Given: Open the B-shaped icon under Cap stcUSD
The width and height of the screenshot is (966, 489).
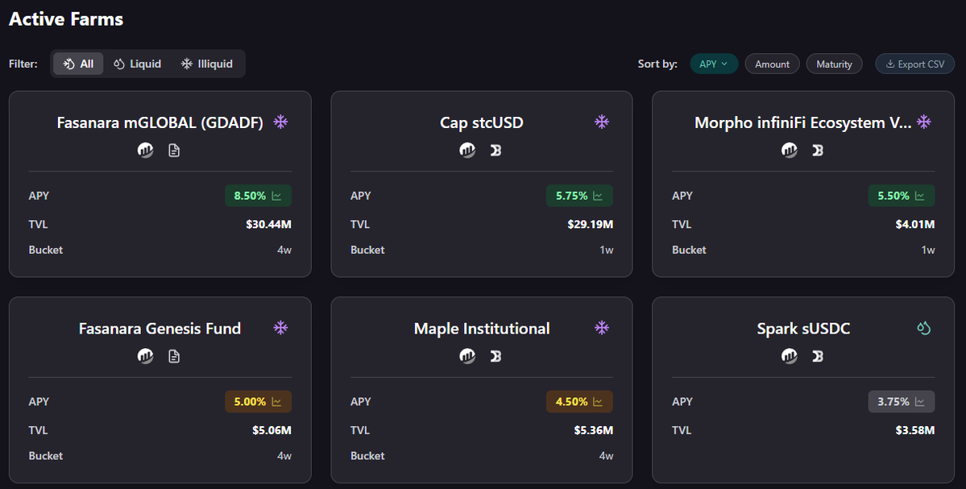Looking at the screenshot, I should click(496, 151).
